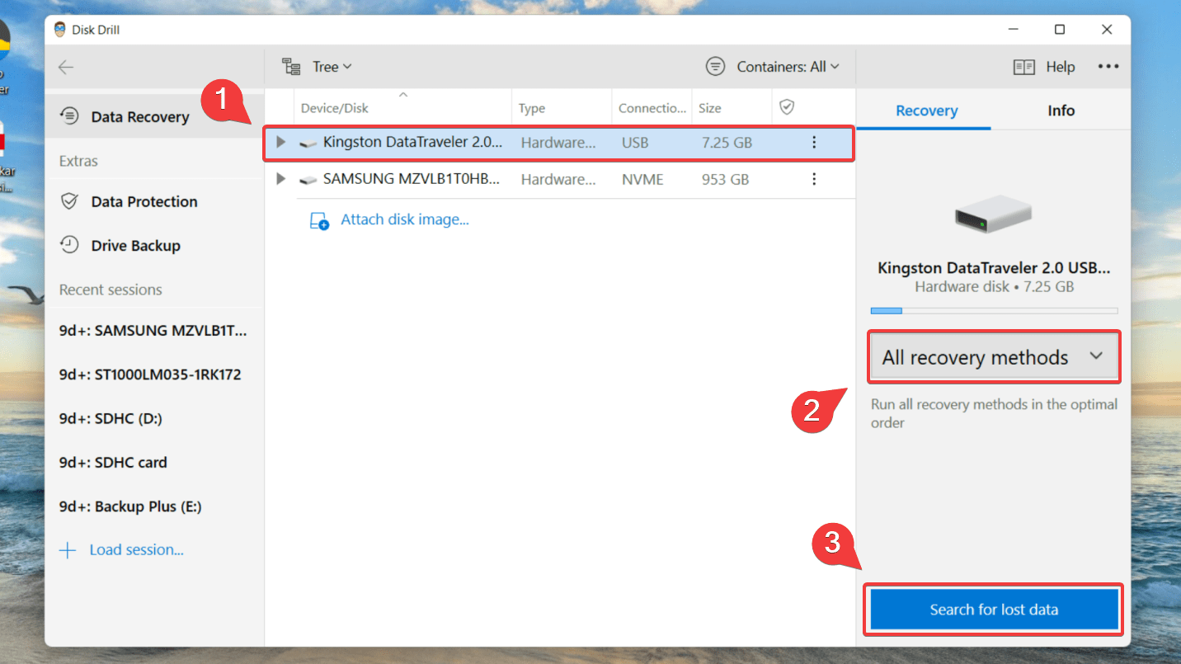Switch to the Info tab
Image resolution: width=1181 pixels, height=664 pixels.
[x=1061, y=111]
